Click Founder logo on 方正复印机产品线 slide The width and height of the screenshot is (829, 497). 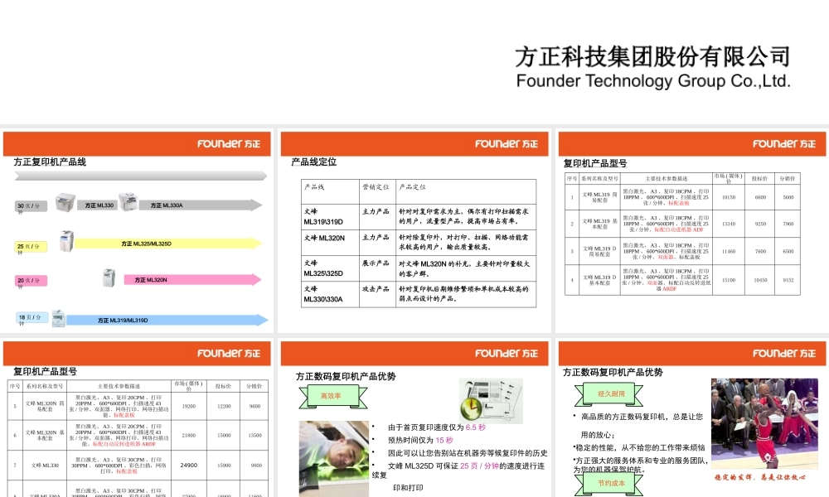(229, 143)
